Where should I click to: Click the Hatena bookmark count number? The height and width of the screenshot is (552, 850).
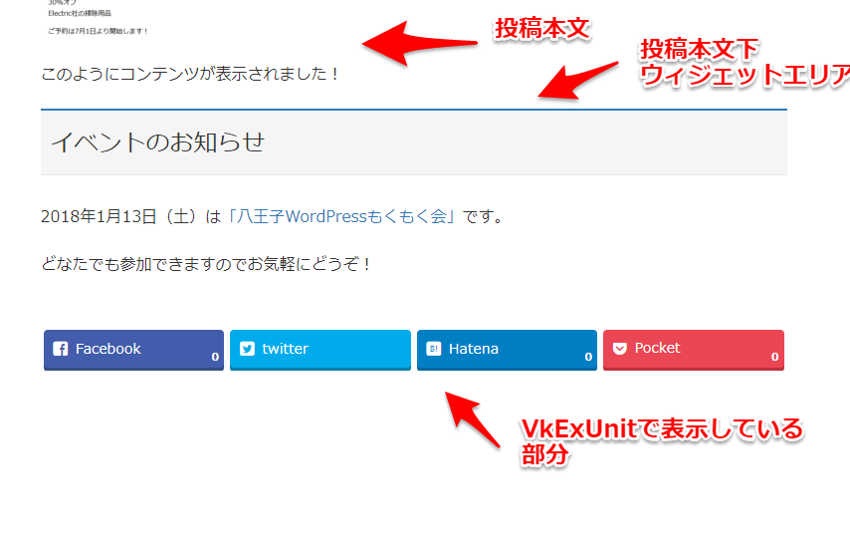point(588,357)
